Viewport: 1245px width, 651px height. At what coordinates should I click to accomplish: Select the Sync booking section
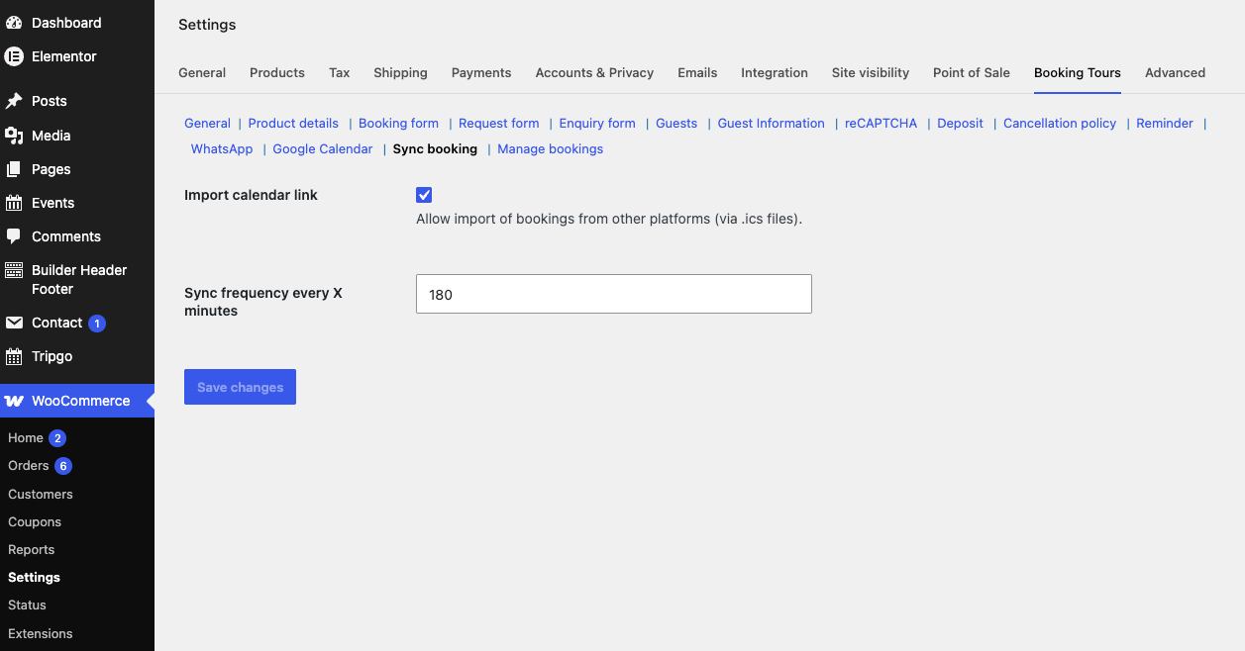tap(435, 148)
